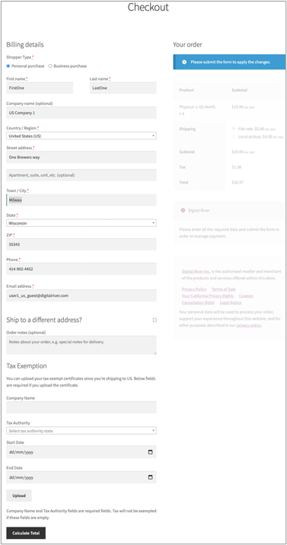
Task: Click the Order notes text area
Action: (81, 345)
